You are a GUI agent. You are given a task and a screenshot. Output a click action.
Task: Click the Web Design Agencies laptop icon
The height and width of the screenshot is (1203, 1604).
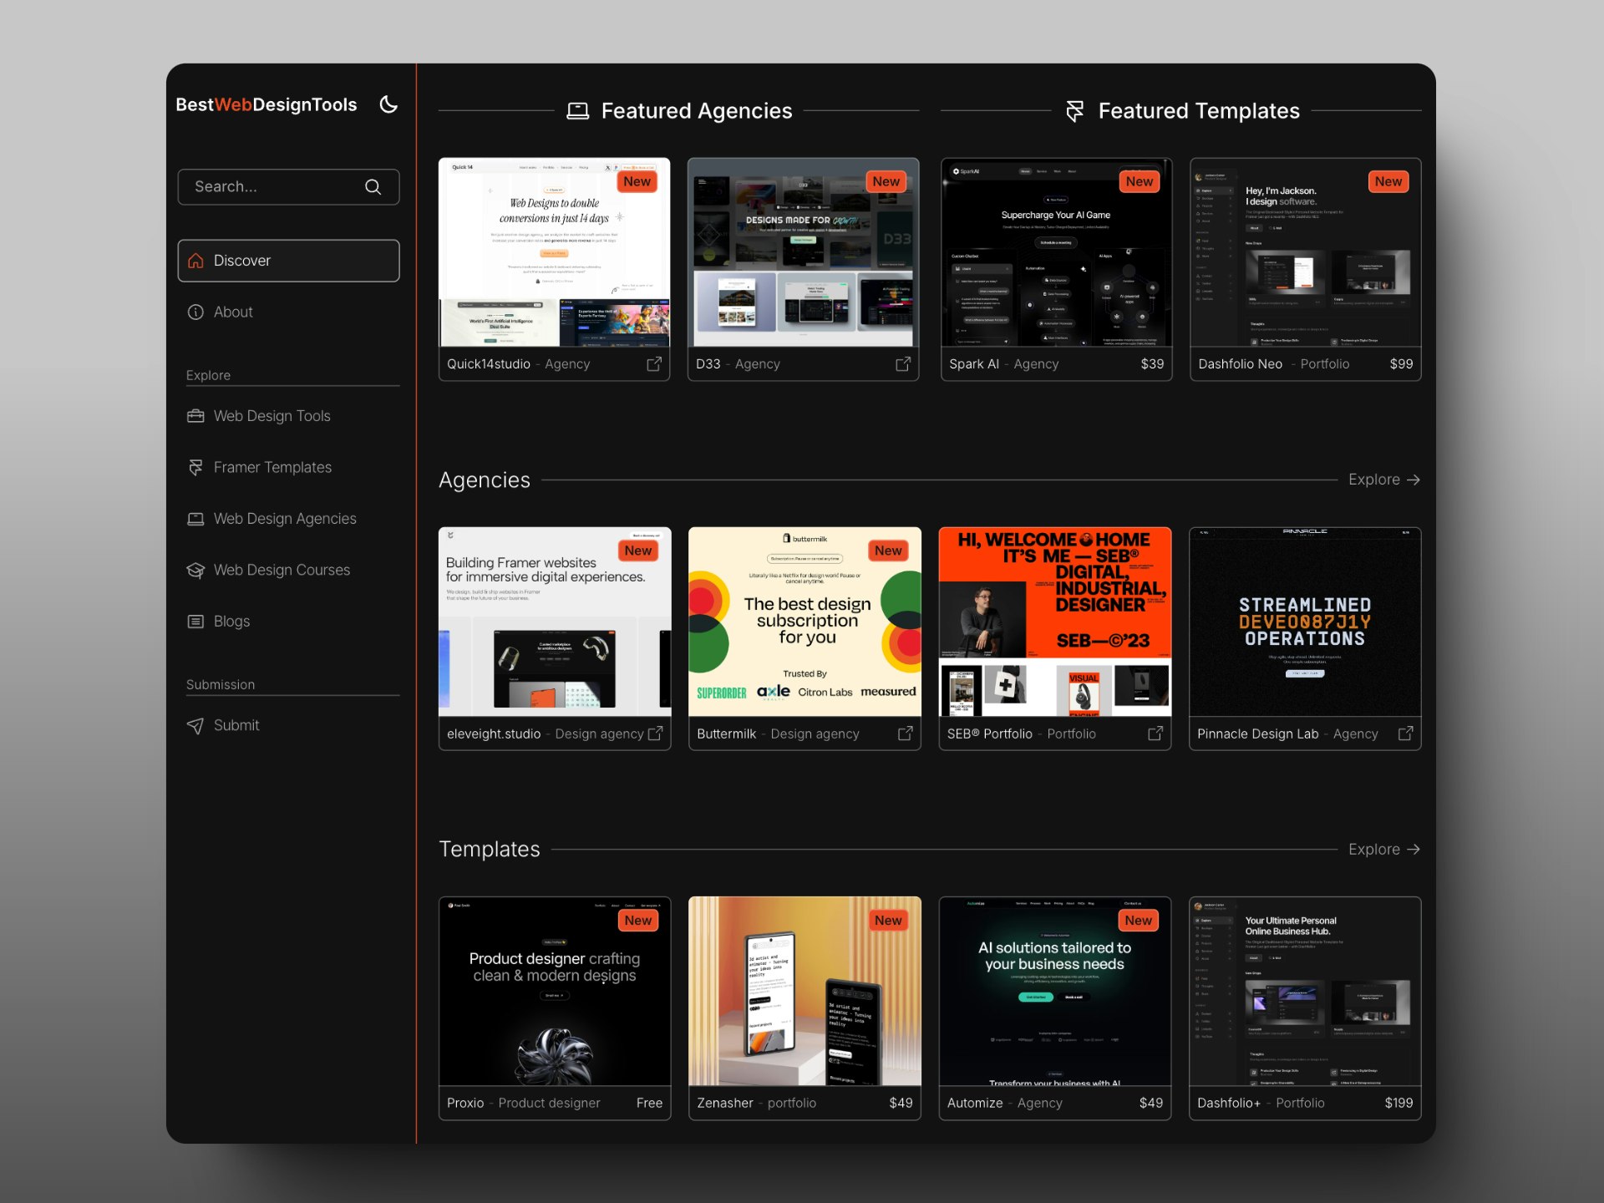tap(195, 519)
